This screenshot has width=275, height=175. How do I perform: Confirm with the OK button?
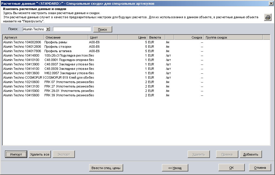[231, 168]
